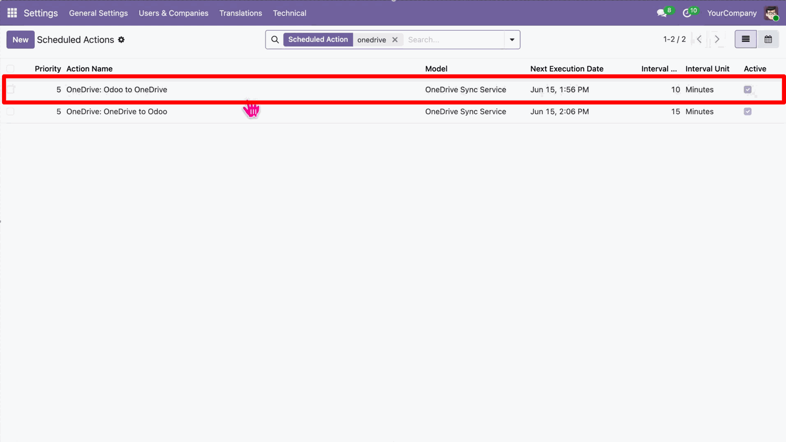Open the 'OneDrive: Odoo to OneDrive' action

coord(117,90)
